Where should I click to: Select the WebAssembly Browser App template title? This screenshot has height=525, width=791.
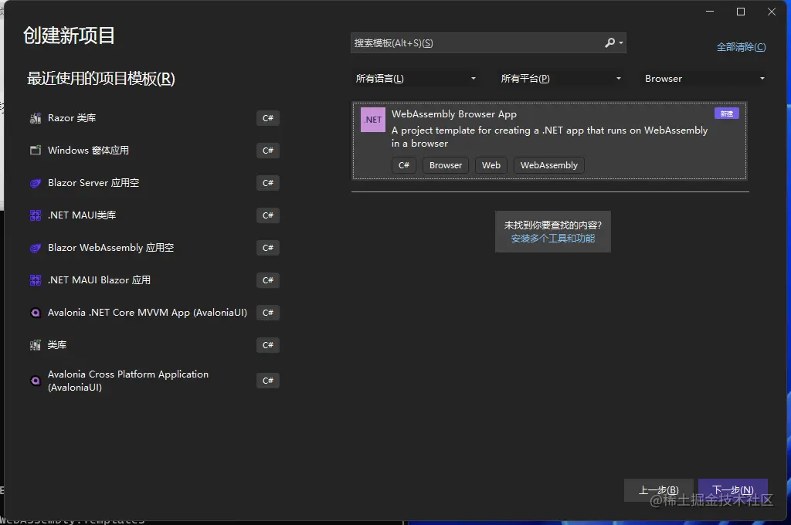coord(454,114)
